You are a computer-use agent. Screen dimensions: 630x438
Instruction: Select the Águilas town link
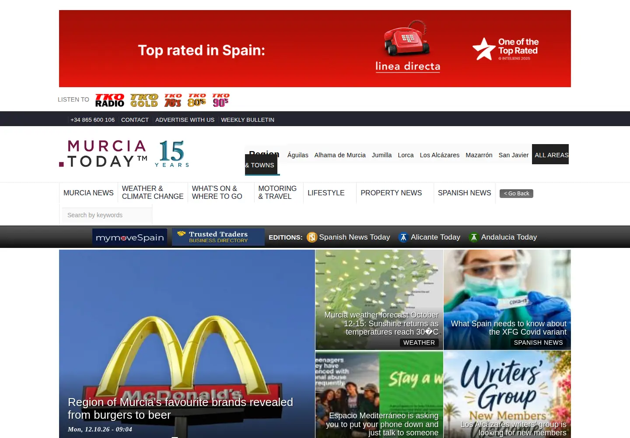pos(298,155)
